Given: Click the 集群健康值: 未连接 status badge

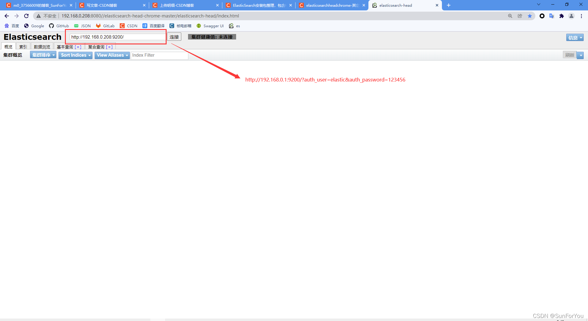Looking at the screenshot, I should (212, 37).
